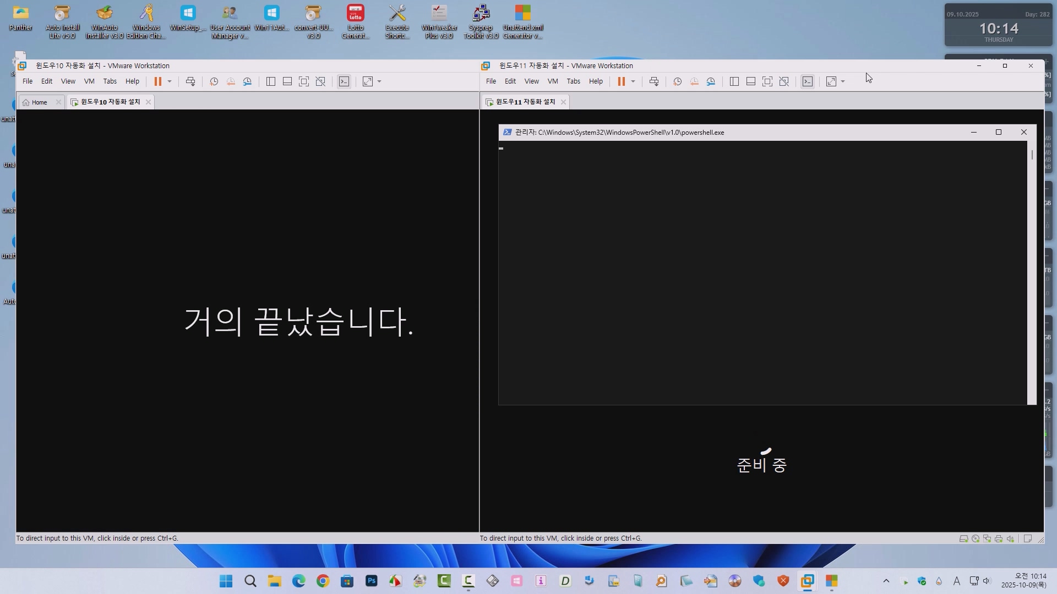Revert to snapshot icon in 윈도우11 window
This screenshot has width=1057, height=594.
click(694, 81)
